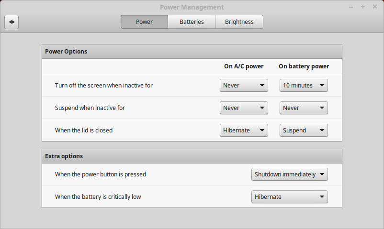Image resolution: width=384 pixels, height=229 pixels.
Task: Click the 'On battery power' column label
Action: tap(304, 66)
